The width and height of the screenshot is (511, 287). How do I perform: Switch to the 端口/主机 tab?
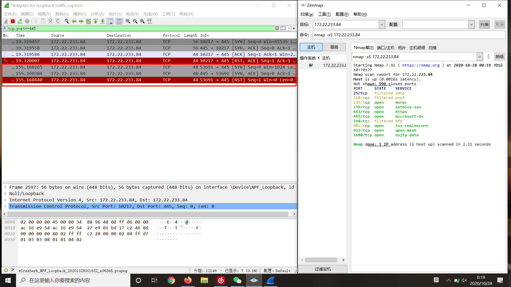click(386, 48)
